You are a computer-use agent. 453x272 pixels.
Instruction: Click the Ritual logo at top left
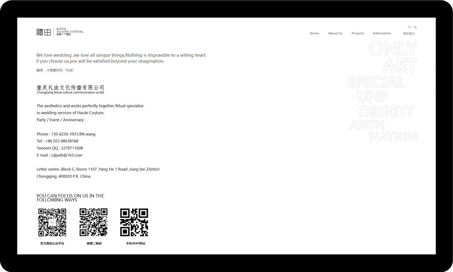click(59, 32)
